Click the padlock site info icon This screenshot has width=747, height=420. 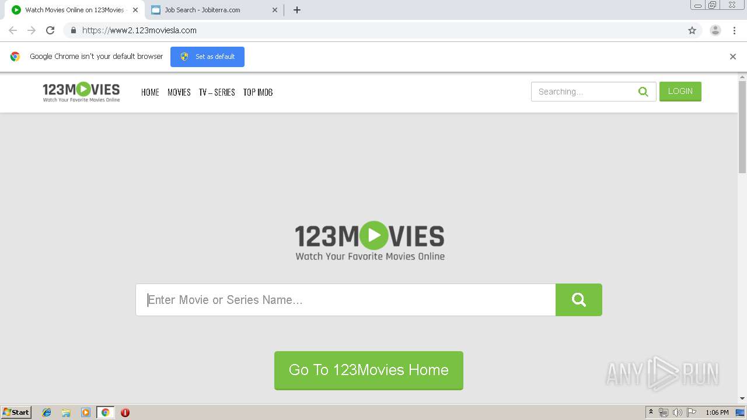[x=73, y=30]
